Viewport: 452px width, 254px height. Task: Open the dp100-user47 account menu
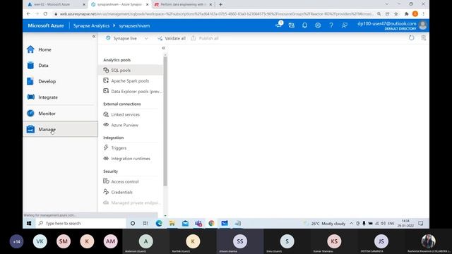[392, 25]
